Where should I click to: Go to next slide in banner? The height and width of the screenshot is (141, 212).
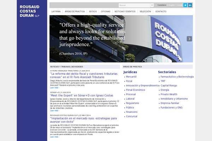(x=189, y=39)
